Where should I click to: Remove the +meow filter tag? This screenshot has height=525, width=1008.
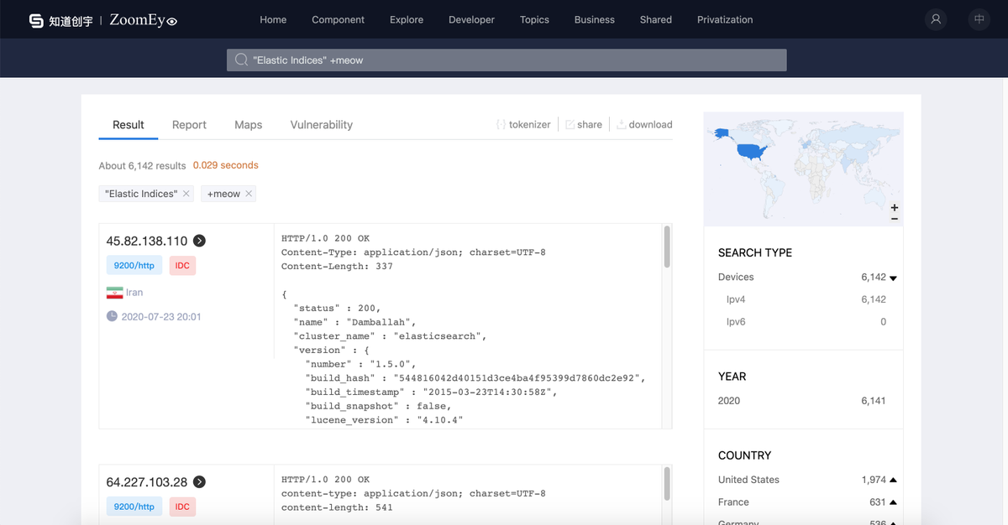[249, 194]
